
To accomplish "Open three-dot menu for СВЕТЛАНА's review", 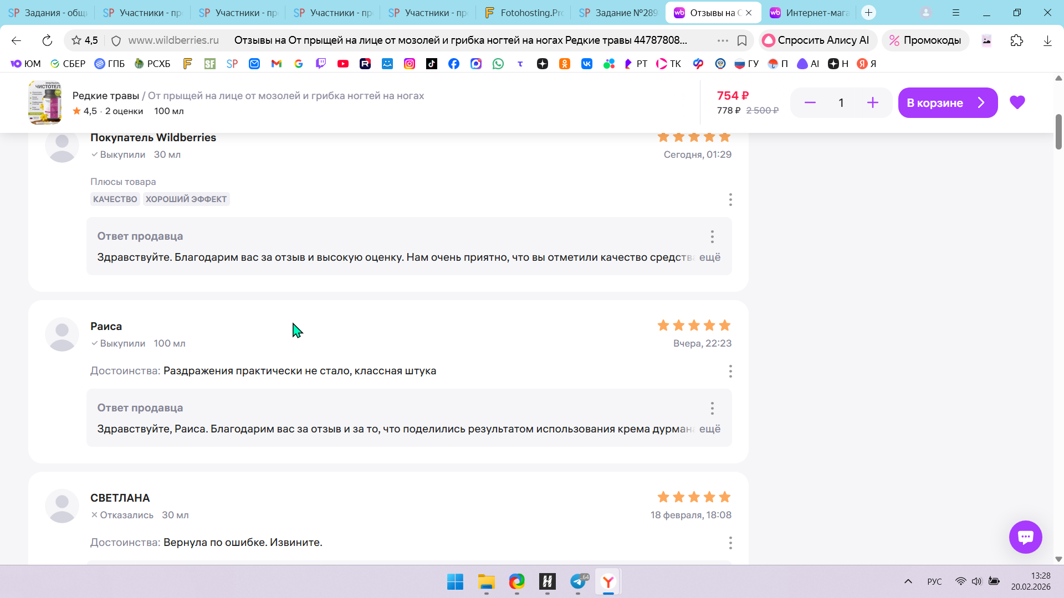I will pos(730,543).
